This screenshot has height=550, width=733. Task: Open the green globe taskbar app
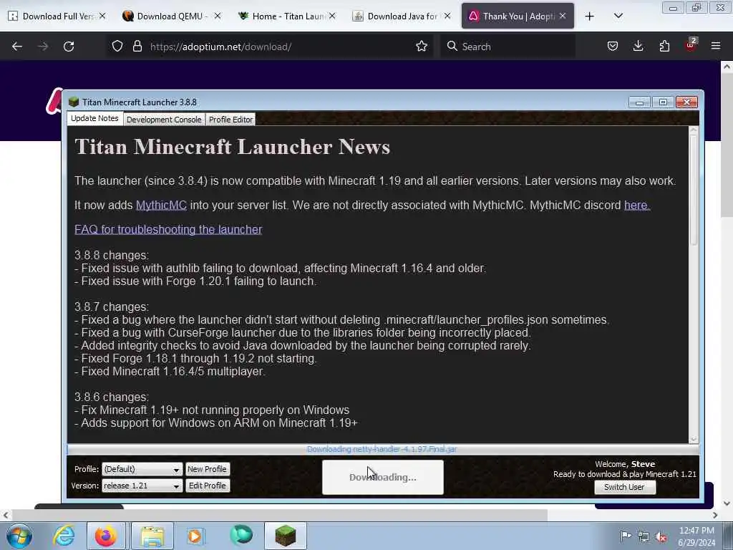pyautogui.click(x=241, y=536)
